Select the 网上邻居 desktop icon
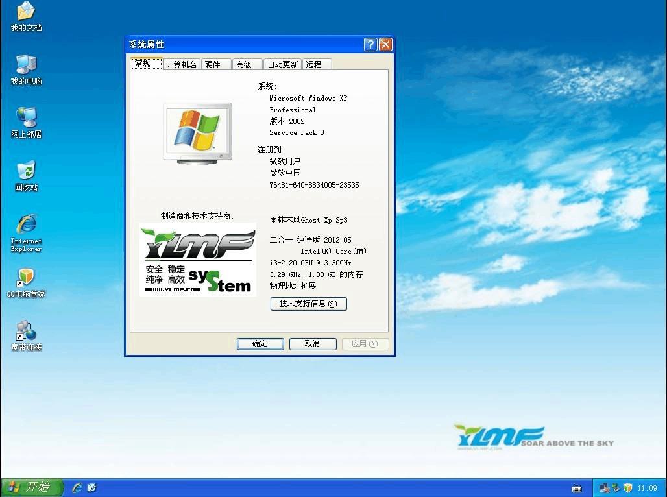 coord(26,123)
